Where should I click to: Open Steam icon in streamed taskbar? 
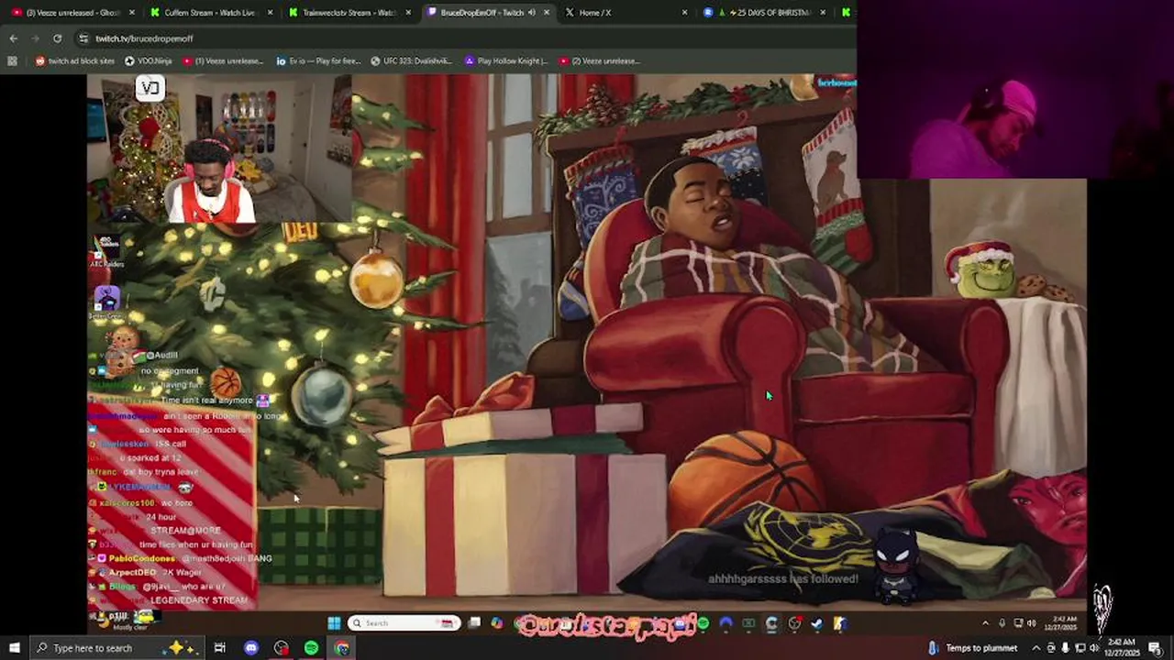click(816, 624)
